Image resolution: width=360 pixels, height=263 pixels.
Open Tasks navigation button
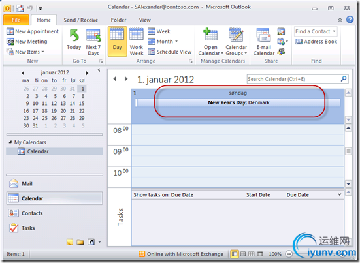point(55,228)
